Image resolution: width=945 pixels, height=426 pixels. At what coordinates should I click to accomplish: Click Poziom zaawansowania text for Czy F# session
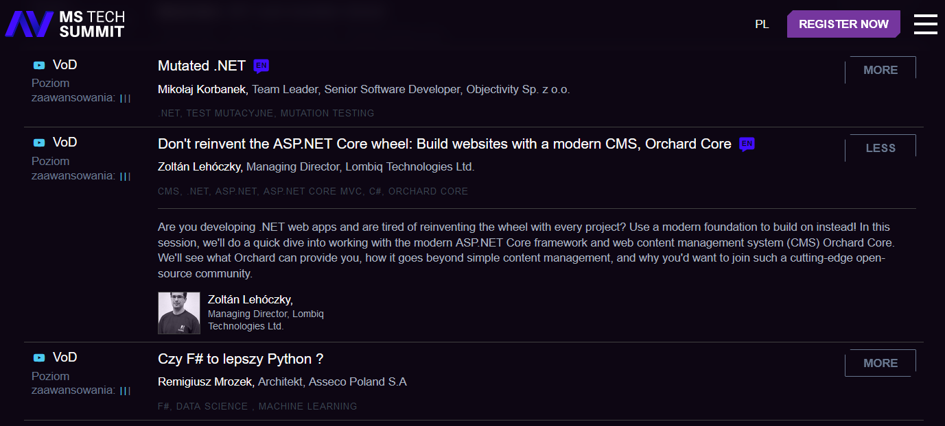click(73, 384)
